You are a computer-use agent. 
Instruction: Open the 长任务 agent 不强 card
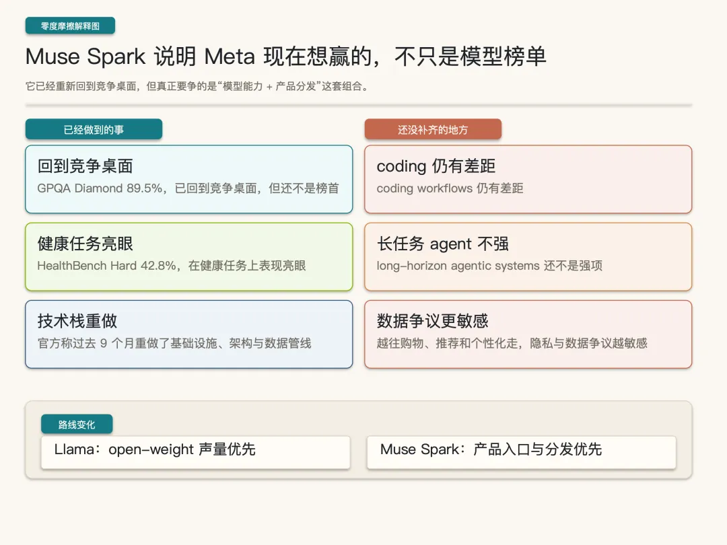pos(528,256)
